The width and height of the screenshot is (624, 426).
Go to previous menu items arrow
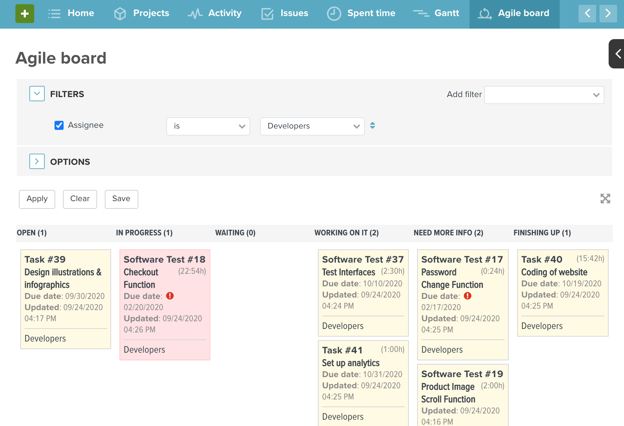[587, 14]
